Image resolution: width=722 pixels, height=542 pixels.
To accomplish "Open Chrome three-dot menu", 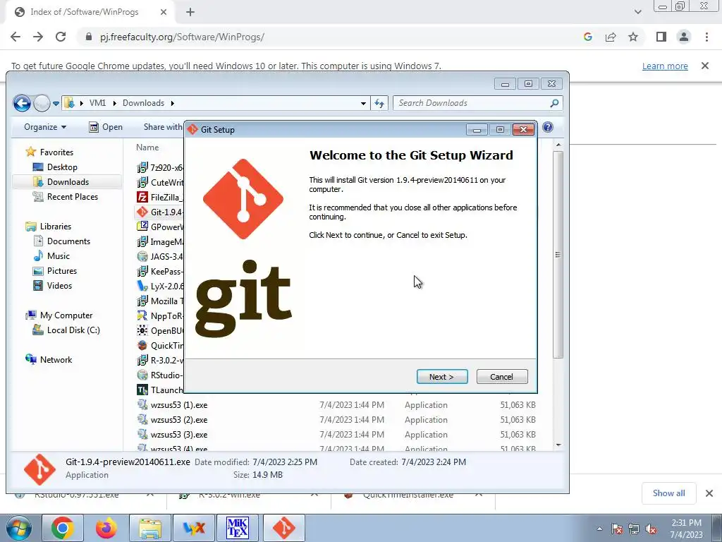I will click(706, 37).
